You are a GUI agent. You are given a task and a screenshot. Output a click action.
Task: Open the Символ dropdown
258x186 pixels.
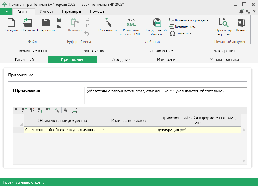pos(181,33)
